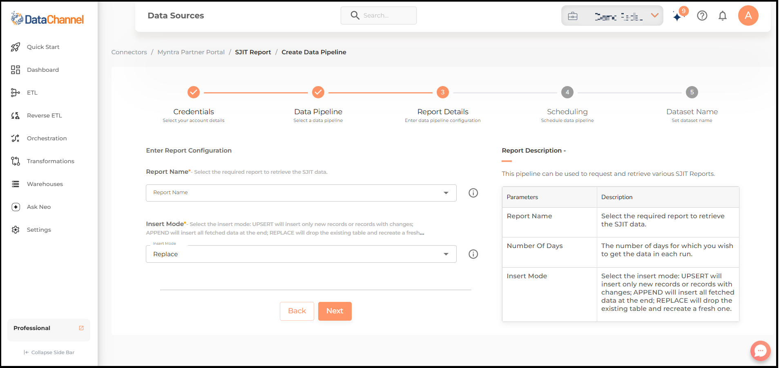Go to Quick Start menu item
Screen dimensions: 779x368
(43, 47)
